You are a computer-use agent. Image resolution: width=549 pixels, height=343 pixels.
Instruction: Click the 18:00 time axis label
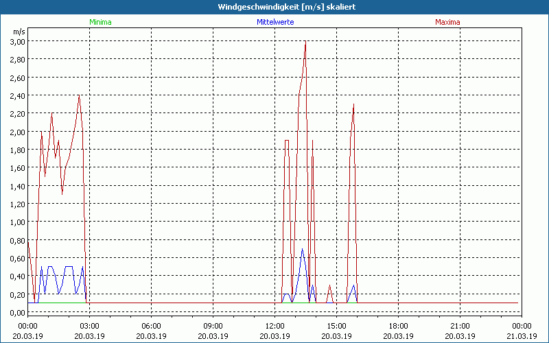pyautogui.click(x=398, y=326)
